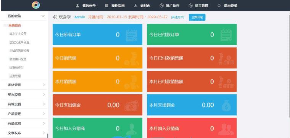
Task: Click the globe icon beside 推广技巧
Action: click(162, 6)
